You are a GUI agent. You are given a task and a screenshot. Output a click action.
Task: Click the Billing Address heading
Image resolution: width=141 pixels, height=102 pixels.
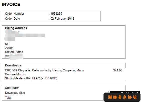tap(16, 28)
